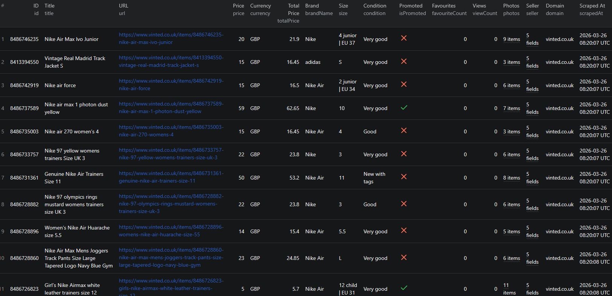
Task: Expand seller 5 fields for Nike air force row
Action: click(532, 86)
